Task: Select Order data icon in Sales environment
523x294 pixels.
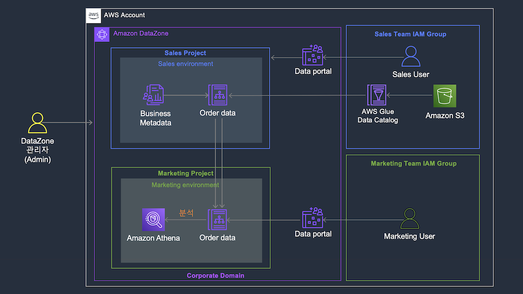Action: coord(218,95)
